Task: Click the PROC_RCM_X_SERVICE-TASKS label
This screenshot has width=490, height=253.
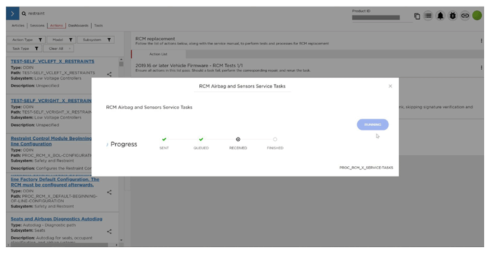Action: click(366, 168)
